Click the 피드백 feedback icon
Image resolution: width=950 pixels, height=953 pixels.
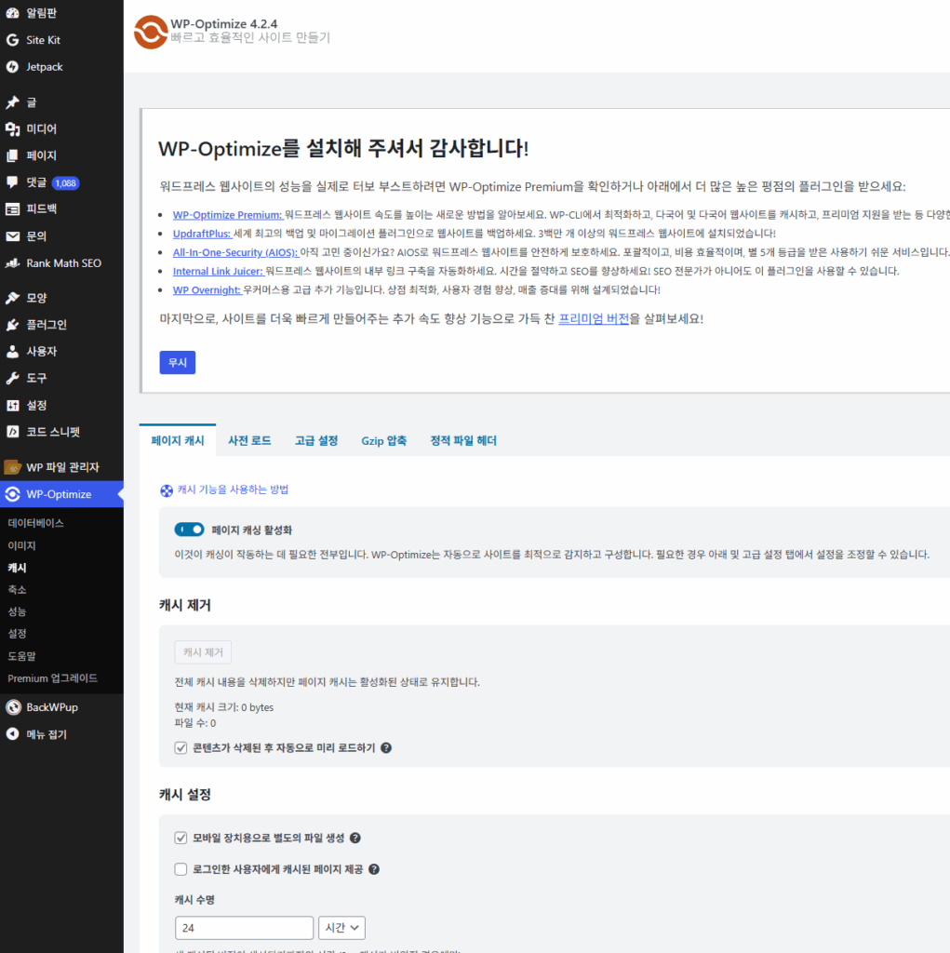pos(12,209)
